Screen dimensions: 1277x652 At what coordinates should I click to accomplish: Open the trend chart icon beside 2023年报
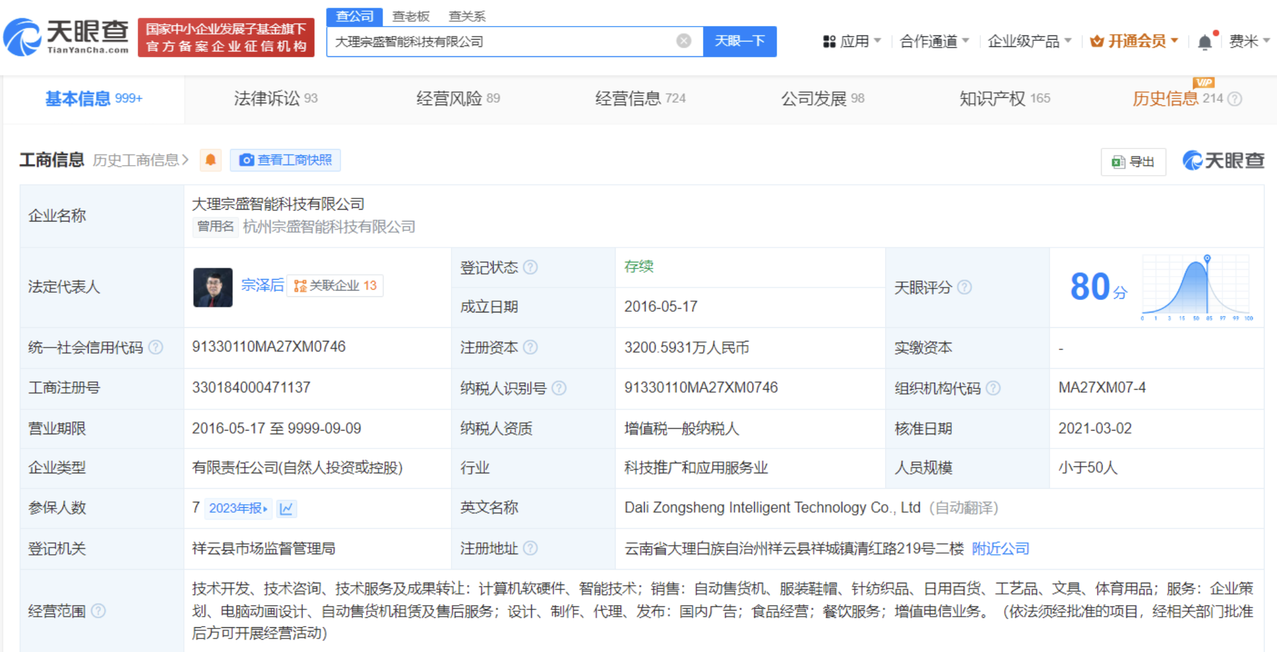[286, 508]
